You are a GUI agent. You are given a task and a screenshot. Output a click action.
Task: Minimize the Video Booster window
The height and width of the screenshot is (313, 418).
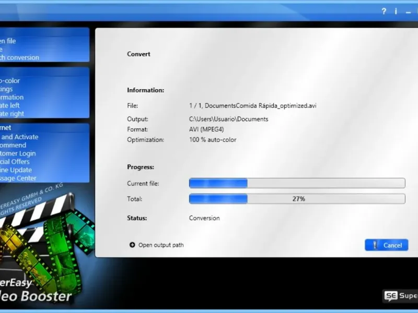click(408, 12)
